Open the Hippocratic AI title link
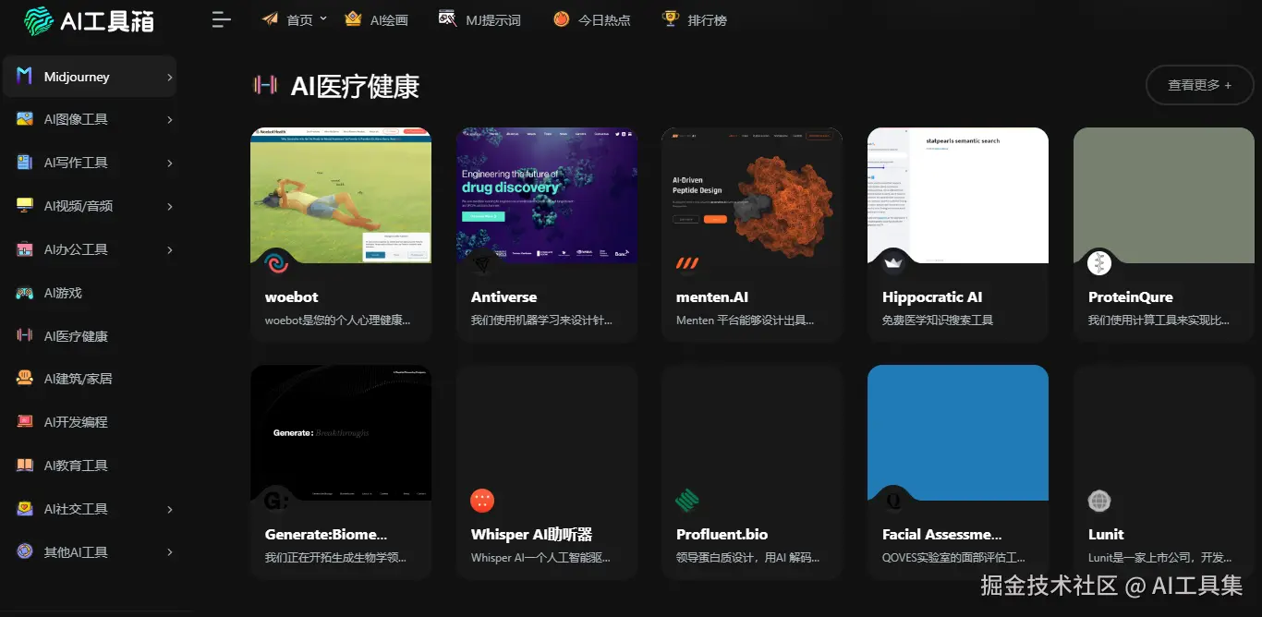Viewport: 1262px width, 617px height. (x=932, y=297)
